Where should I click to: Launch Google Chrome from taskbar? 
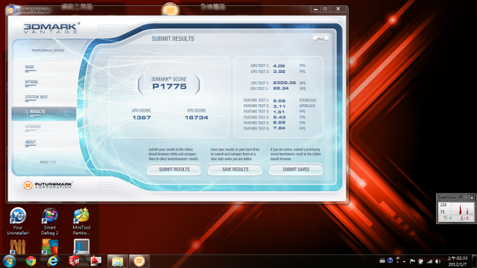click(x=31, y=261)
